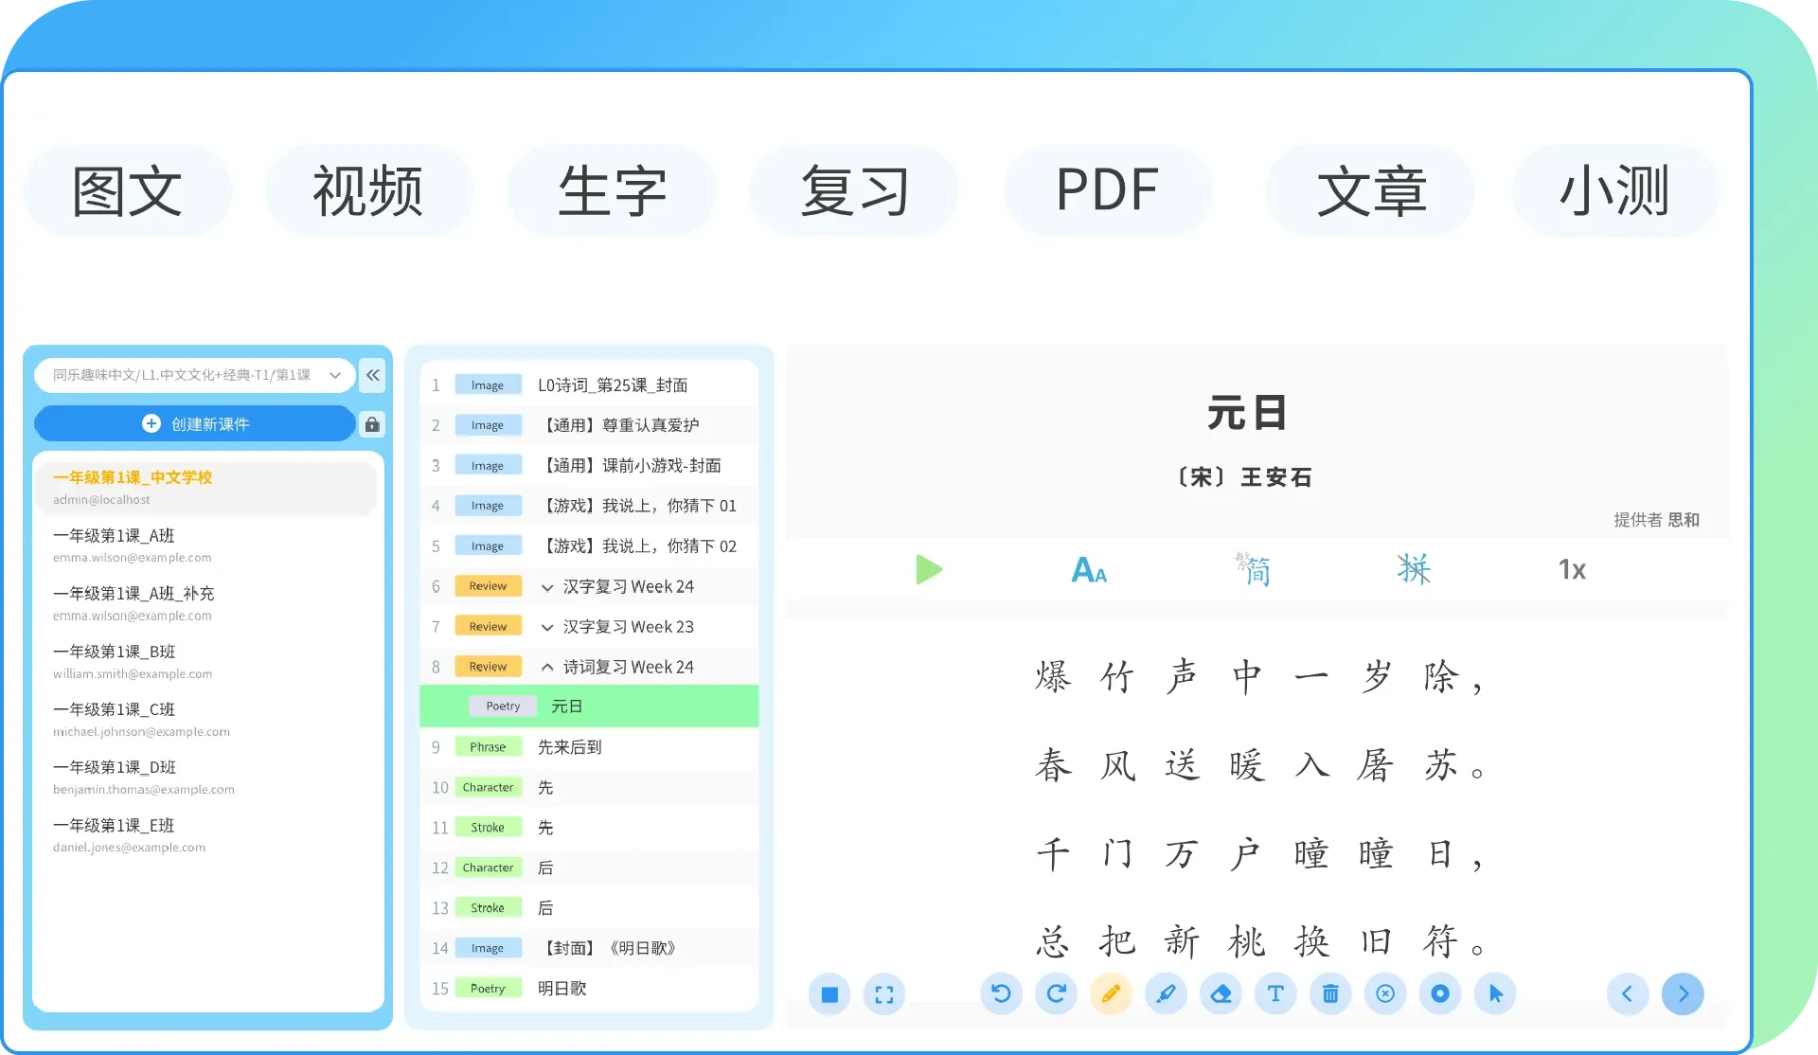The width and height of the screenshot is (1818, 1055).
Task: Open slide 【封面】《明日歌》
Action: [589, 948]
